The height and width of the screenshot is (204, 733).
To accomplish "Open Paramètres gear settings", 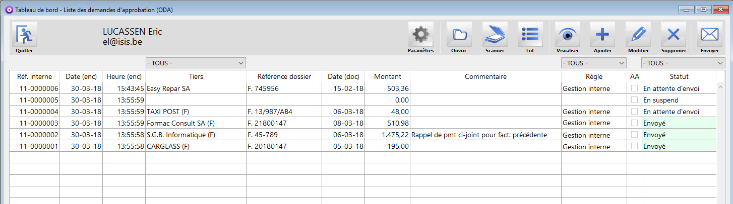I will coord(420,34).
